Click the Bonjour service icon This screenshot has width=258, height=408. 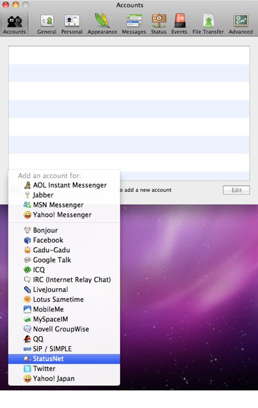(27, 230)
